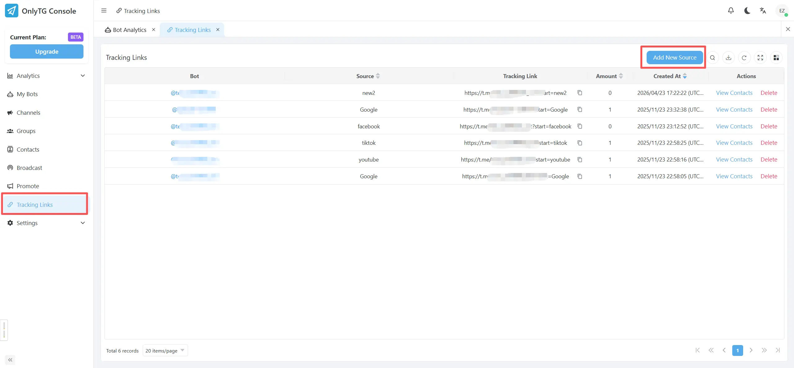Open the language translation icon
Screen dimensions: 794x368
[763, 11]
